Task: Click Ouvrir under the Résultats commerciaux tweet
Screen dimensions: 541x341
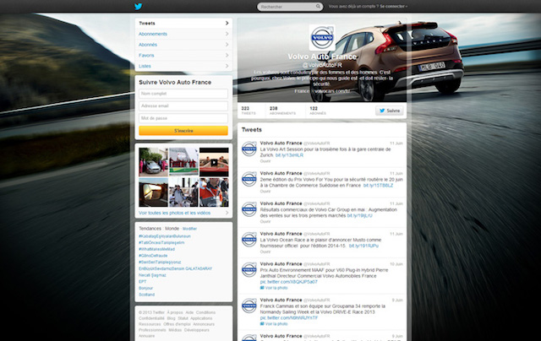Action: tap(265, 221)
